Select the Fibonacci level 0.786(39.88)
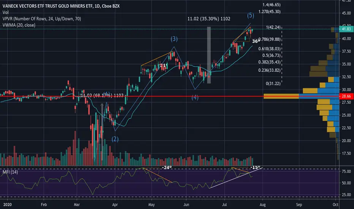This screenshot has width=354, height=209. (269, 39)
